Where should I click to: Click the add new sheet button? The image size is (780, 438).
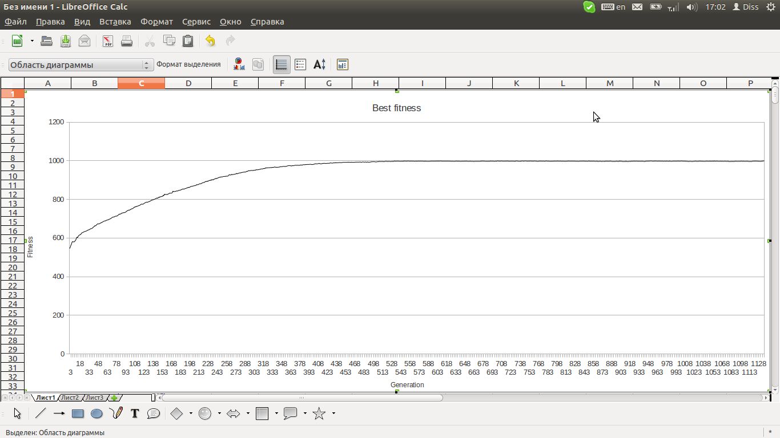114,398
